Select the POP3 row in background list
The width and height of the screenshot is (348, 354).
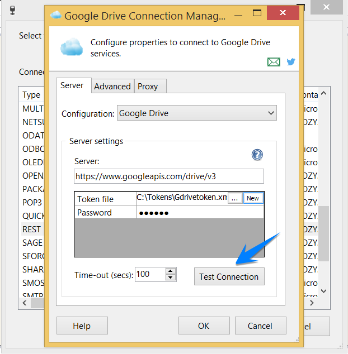pyautogui.click(x=32, y=202)
